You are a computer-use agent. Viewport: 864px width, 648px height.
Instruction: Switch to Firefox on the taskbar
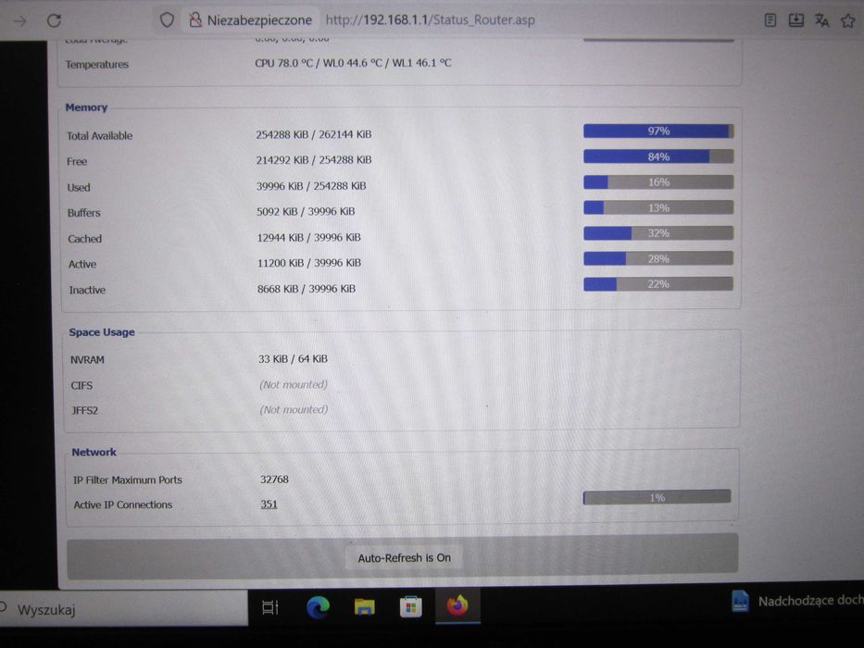pyautogui.click(x=457, y=605)
